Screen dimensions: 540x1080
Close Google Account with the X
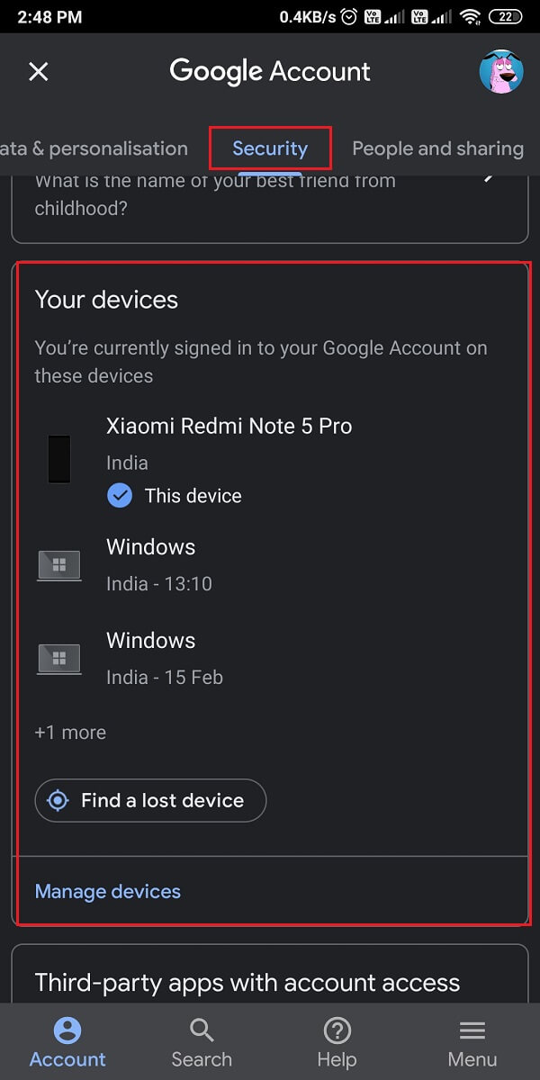pyautogui.click(x=38, y=71)
